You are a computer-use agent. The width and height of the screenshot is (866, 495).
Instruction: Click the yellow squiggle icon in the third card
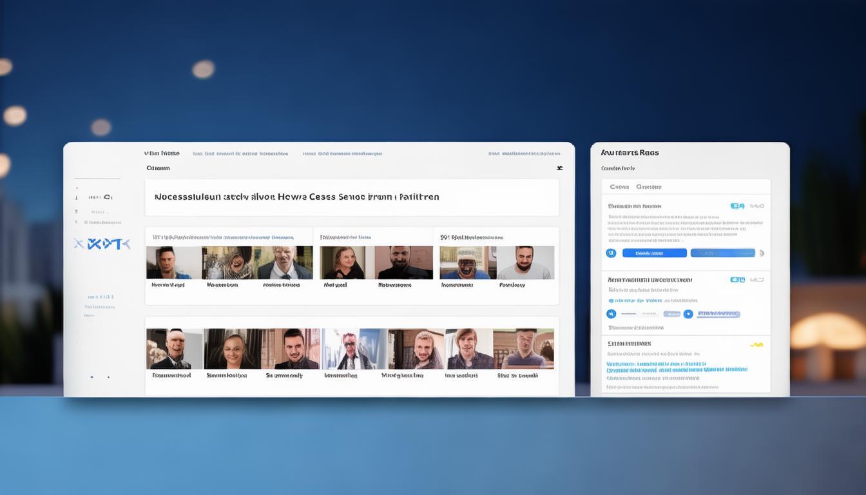coord(756,345)
